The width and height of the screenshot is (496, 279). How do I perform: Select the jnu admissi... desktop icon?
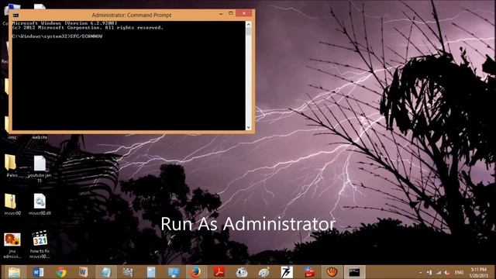(12, 246)
